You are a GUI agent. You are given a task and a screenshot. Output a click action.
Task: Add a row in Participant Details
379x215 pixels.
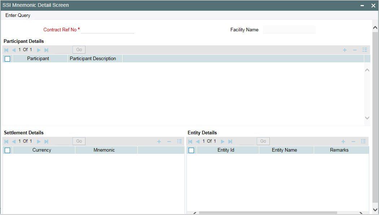coord(345,50)
